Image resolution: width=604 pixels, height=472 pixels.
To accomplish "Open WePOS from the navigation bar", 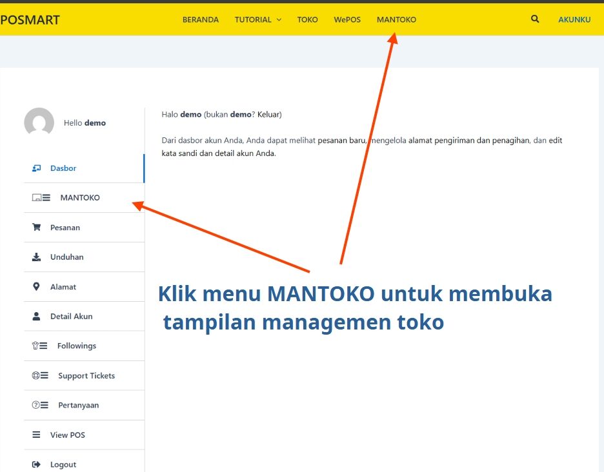I will (x=347, y=20).
